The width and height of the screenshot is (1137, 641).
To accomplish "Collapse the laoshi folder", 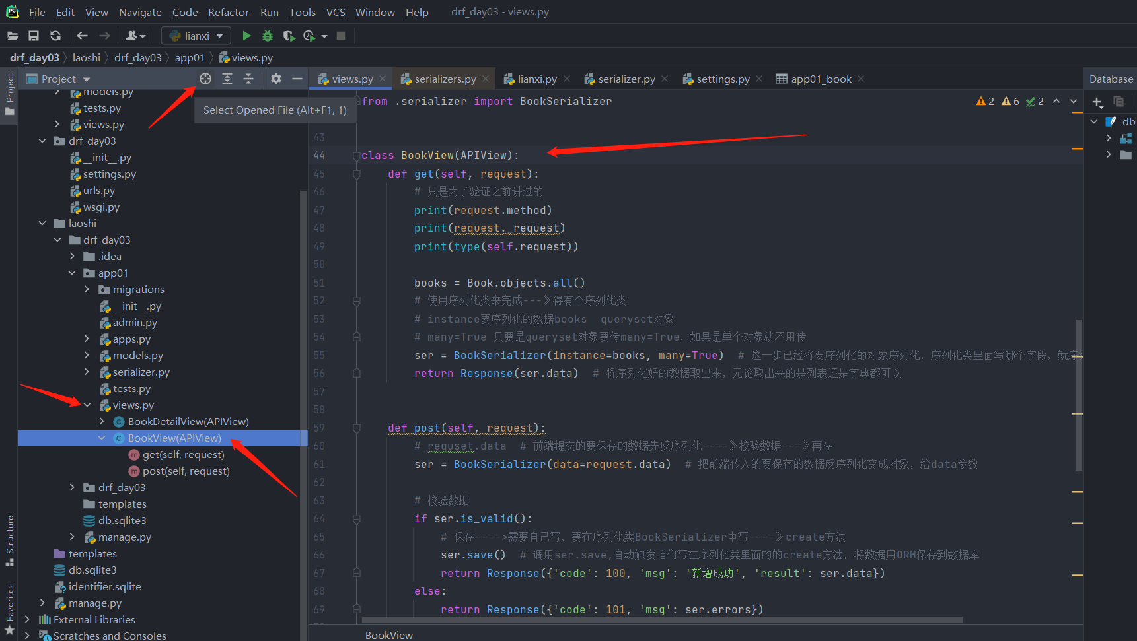I will click(42, 223).
